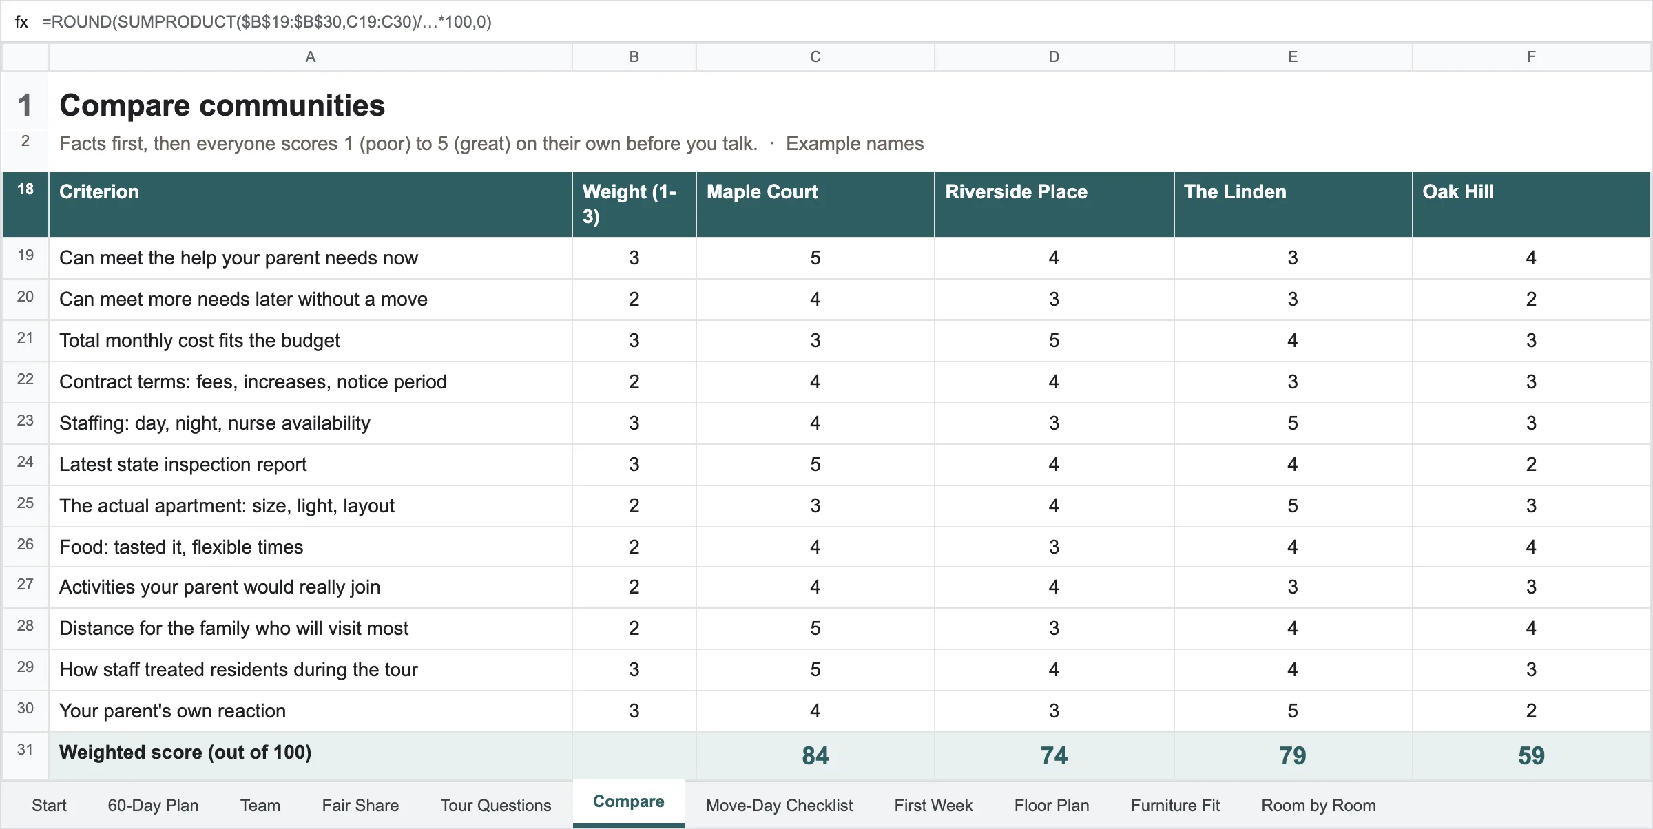Screen dimensions: 1653x829
Task: Click Maple Court score for Distance row
Action: click(815, 629)
